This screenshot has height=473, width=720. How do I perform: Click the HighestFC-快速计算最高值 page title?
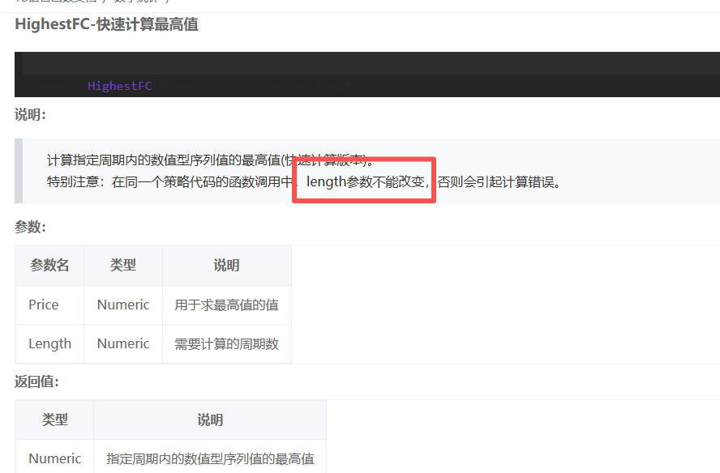click(106, 24)
